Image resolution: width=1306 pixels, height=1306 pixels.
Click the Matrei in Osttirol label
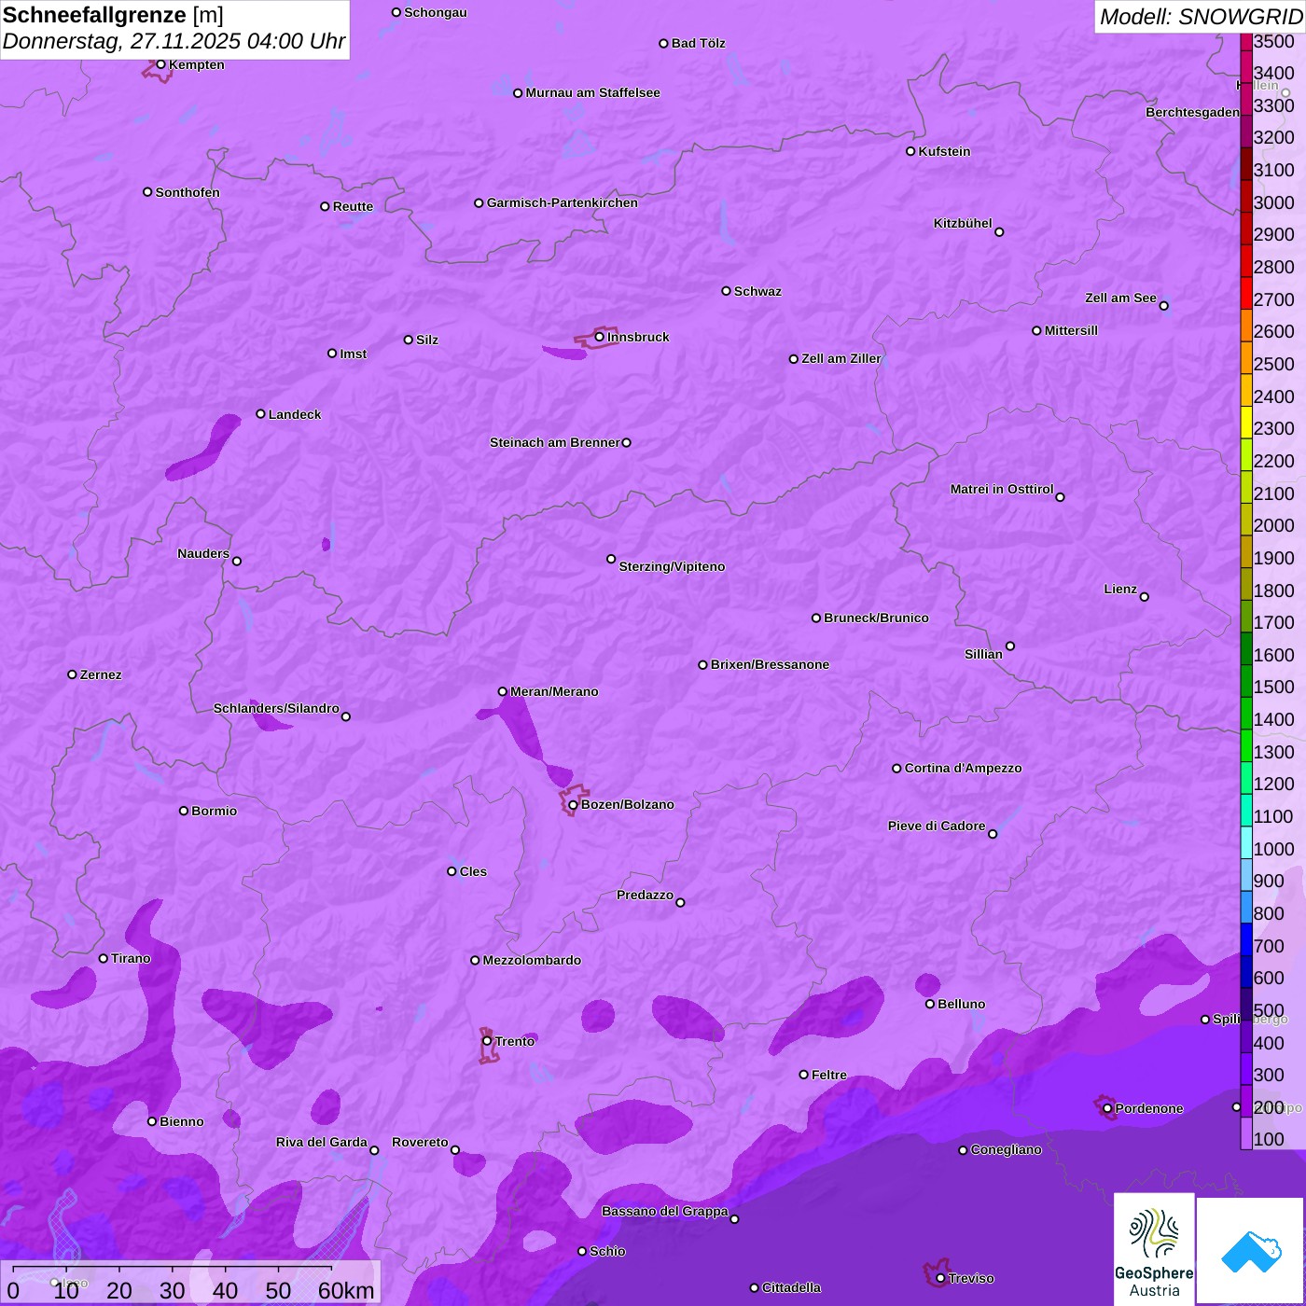1002,489
